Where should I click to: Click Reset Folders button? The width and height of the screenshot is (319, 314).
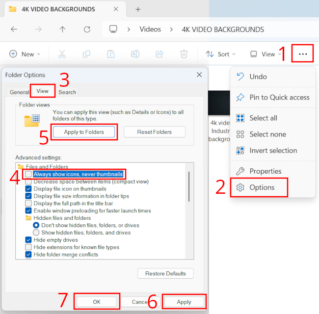(155, 132)
